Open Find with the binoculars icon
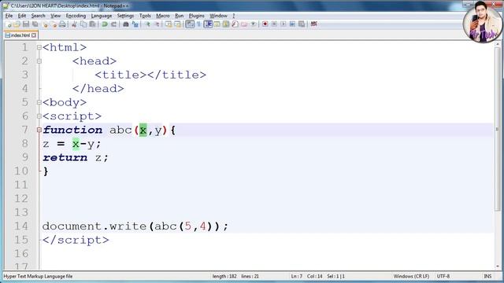The height and width of the screenshot is (283, 504). point(126,24)
